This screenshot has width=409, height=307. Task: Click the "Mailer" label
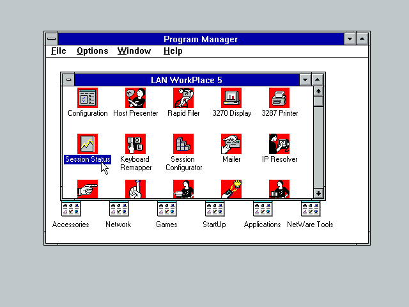click(x=231, y=159)
